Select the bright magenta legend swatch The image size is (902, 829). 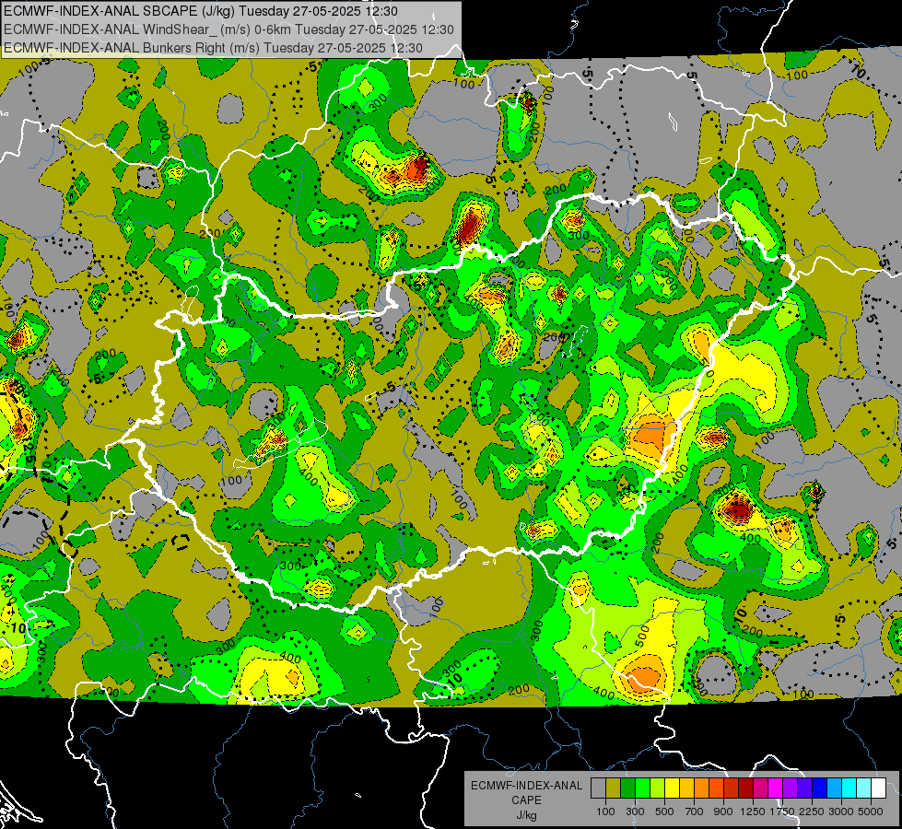click(x=776, y=788)
